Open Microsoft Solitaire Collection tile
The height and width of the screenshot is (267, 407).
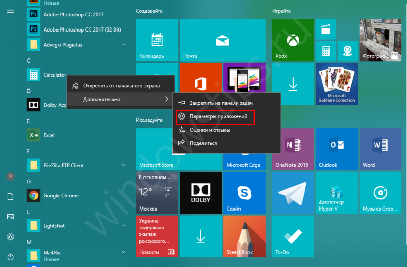pos(337,84)
